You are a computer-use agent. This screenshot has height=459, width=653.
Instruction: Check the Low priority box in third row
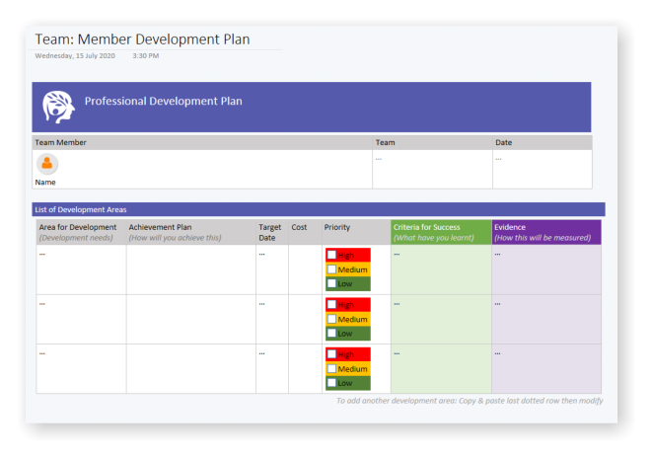tap(331, 383)
